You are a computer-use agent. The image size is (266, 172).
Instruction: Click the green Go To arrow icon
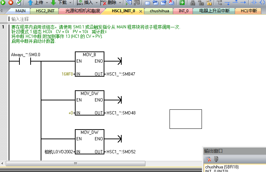pyautogui.click(x=182, y=3)
